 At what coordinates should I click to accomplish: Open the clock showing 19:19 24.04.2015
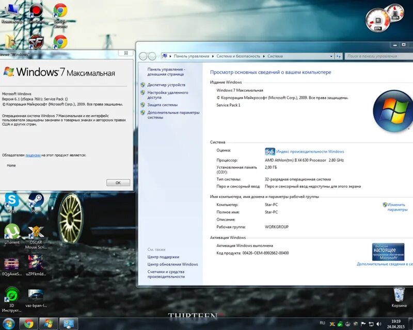[x=395, y=324]
